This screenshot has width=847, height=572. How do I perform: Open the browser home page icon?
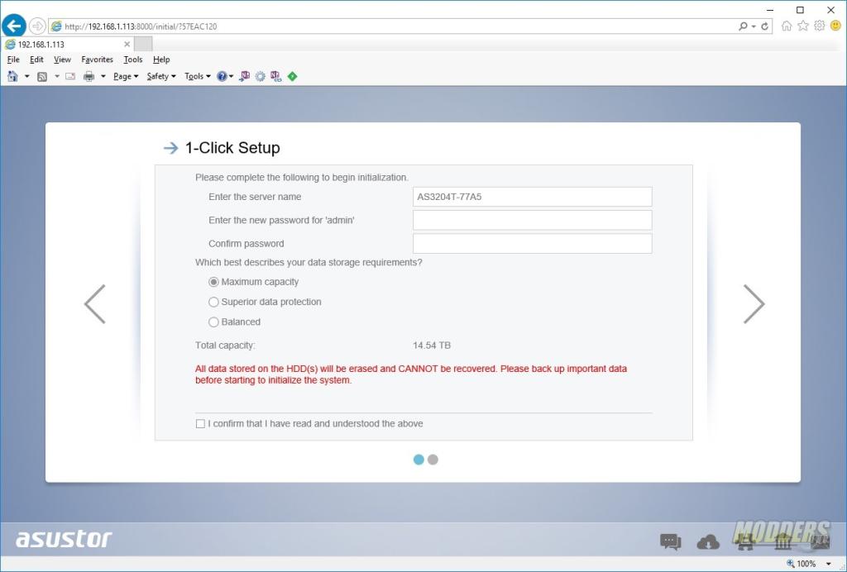[x=787, y=26]
